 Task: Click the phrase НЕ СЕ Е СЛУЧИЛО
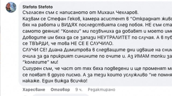point(92,44)
